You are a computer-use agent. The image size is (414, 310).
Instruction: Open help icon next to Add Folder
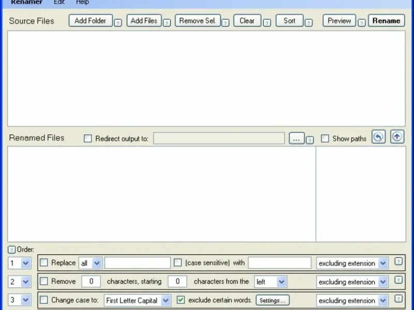tap(118, 23)
